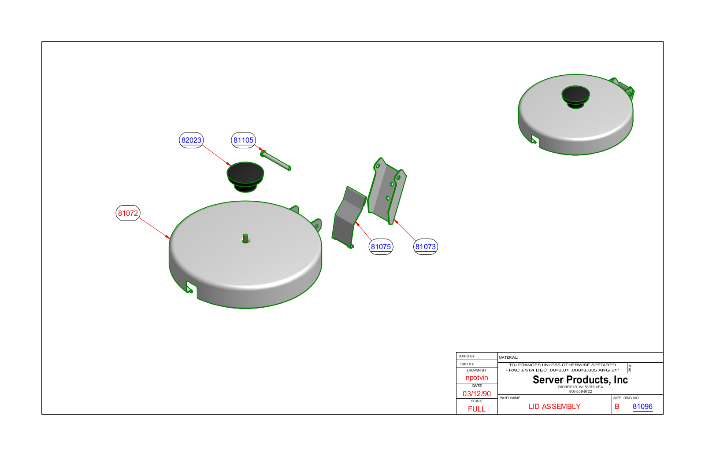
Task: Select the pin part near balloon 81105
Action: tap(276, 160)
